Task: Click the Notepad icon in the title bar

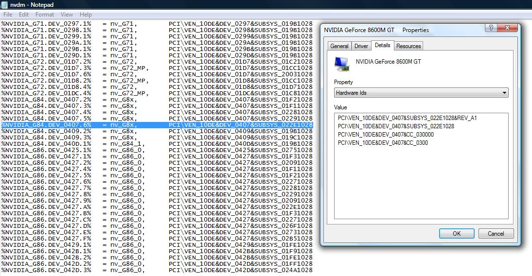Action: (4, 5)
